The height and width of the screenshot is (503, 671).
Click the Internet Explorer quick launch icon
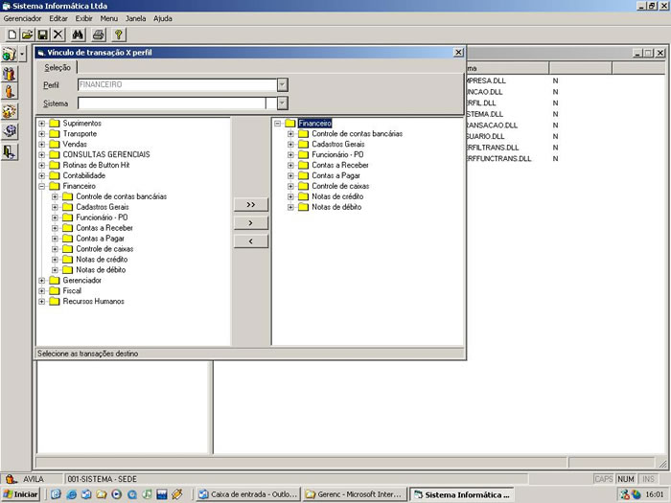click(71, 494)
